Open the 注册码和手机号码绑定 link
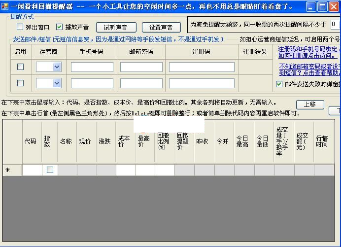 [309, 49]
